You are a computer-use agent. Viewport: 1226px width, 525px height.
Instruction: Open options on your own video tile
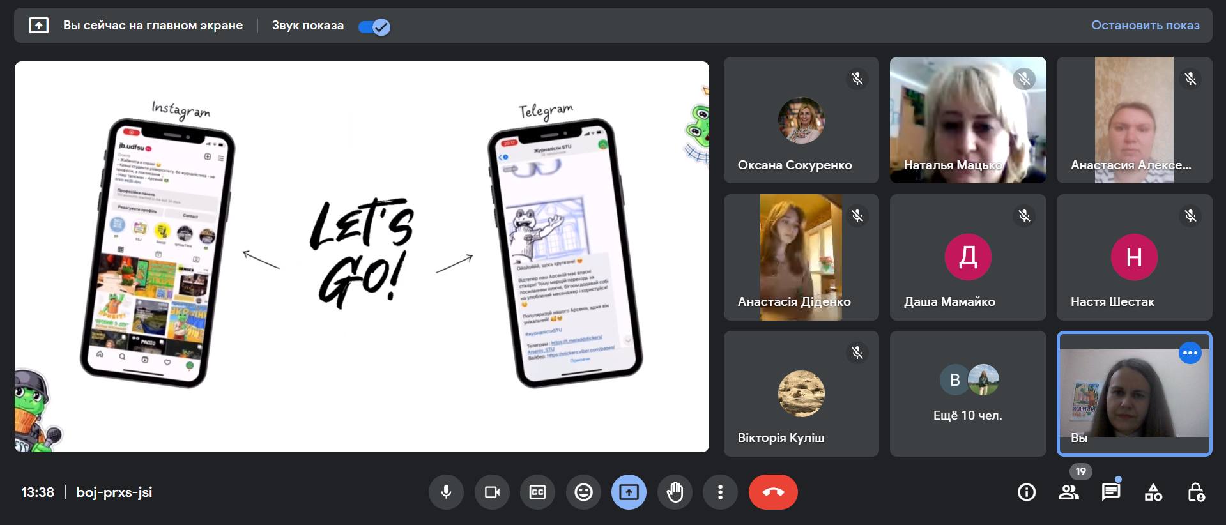tap(1190, 353)
